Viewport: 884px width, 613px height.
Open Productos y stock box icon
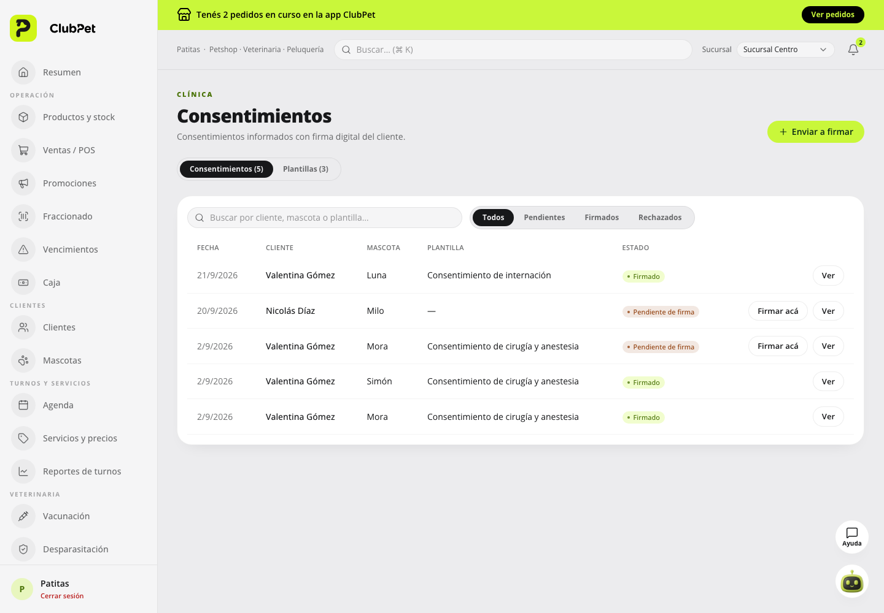23,117
